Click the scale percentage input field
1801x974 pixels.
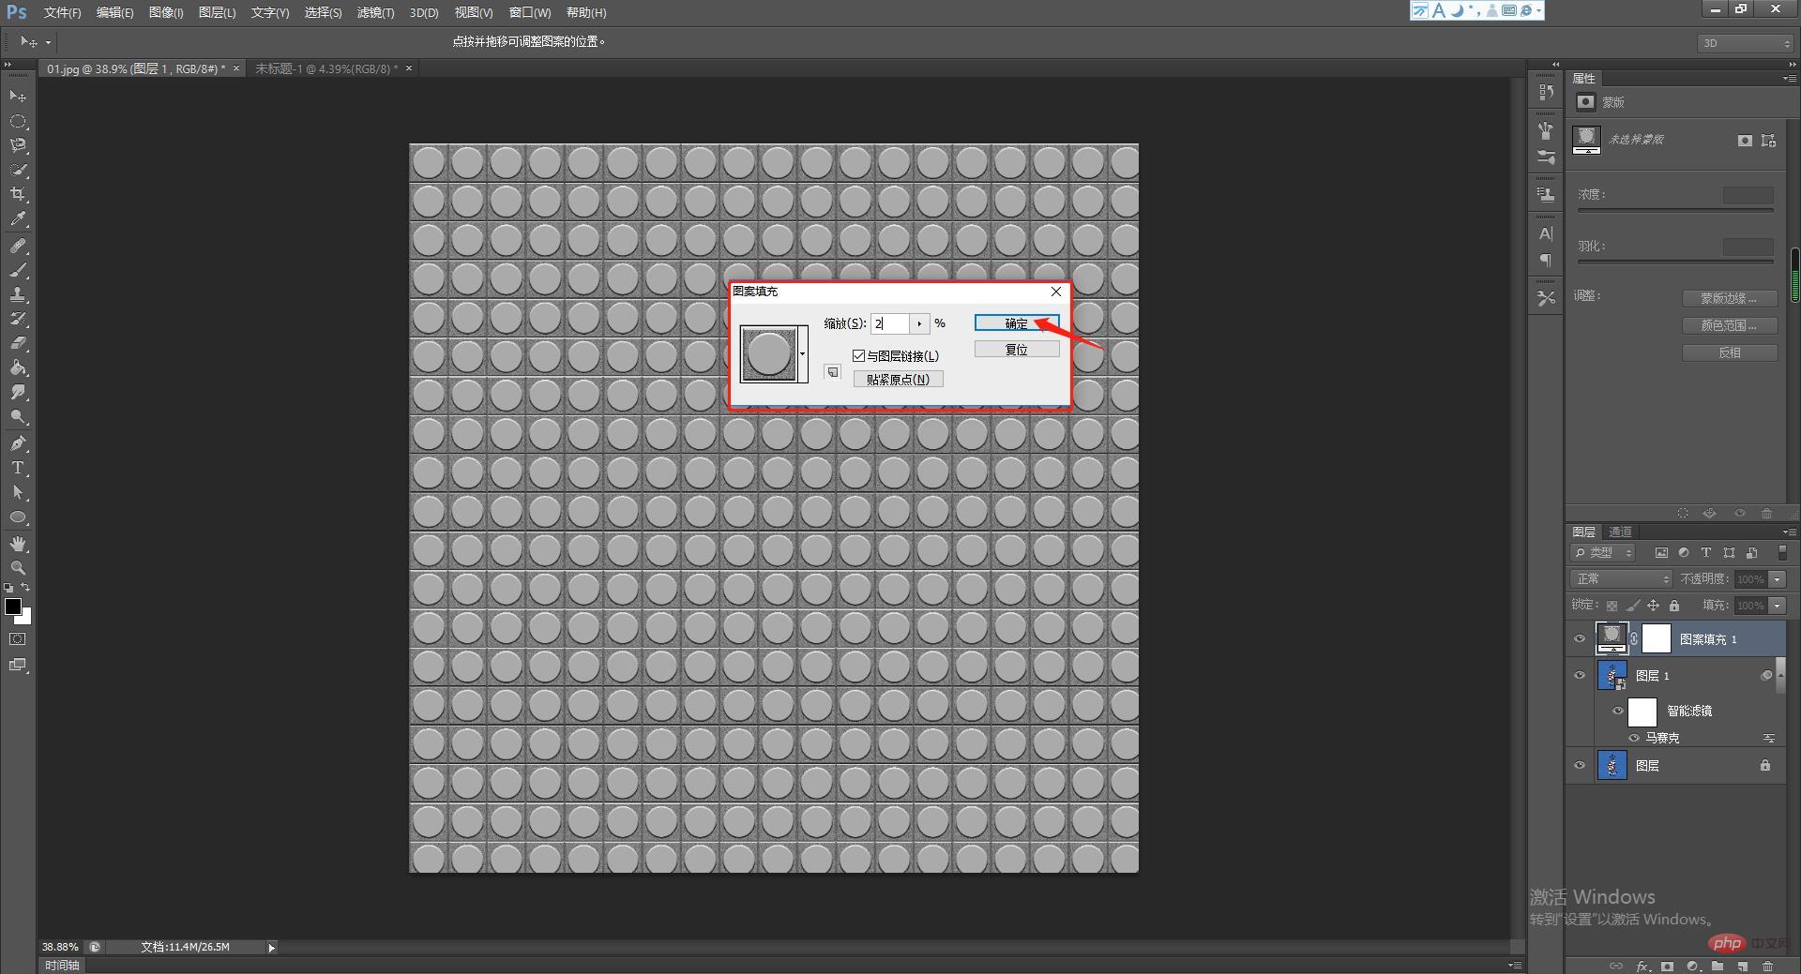(890, 323)
